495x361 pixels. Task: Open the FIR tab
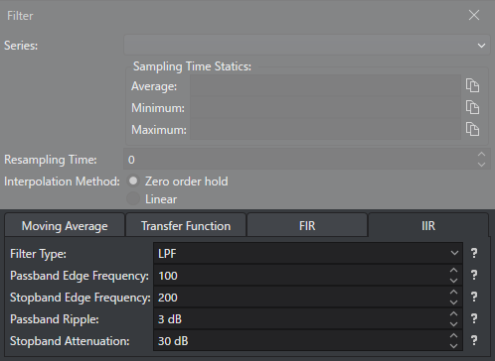(x=307, y=225)
